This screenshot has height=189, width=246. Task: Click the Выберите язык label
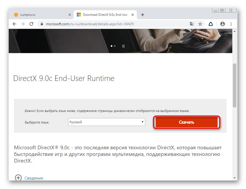[37, 122]
